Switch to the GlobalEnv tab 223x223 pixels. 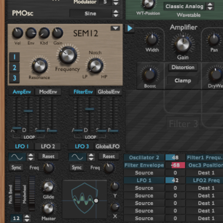click(x=109, y=92)
